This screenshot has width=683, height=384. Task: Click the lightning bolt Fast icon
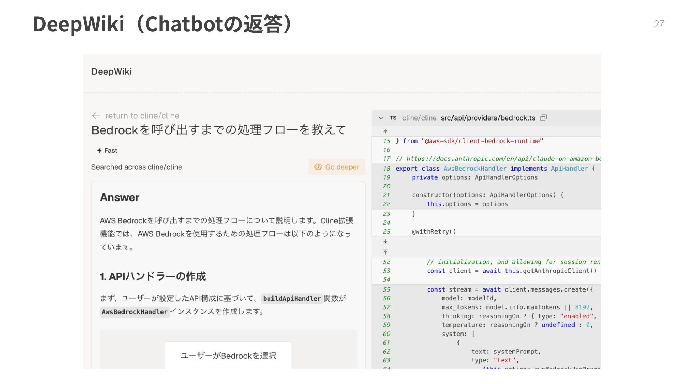(x=100, y=150)
